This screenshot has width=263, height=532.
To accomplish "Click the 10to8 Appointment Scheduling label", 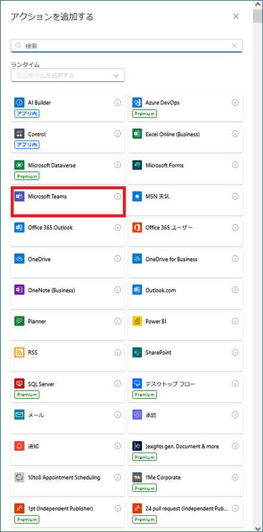I will tap(64, 478).
